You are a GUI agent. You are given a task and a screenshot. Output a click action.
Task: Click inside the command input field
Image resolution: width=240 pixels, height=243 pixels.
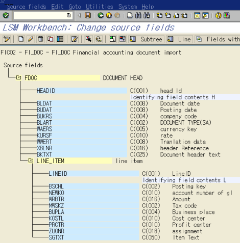point(40,15)
